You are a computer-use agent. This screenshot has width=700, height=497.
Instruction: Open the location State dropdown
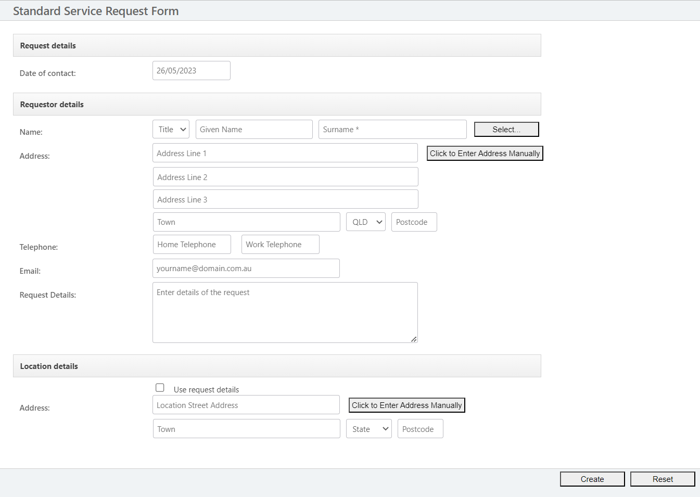tap(368, 428)
